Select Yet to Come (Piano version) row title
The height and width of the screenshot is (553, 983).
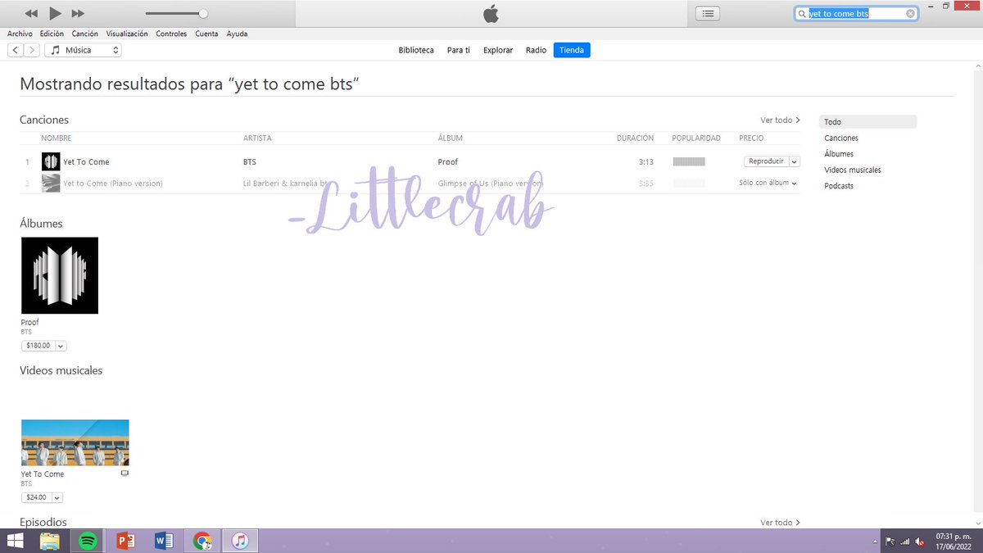[113, 184]
